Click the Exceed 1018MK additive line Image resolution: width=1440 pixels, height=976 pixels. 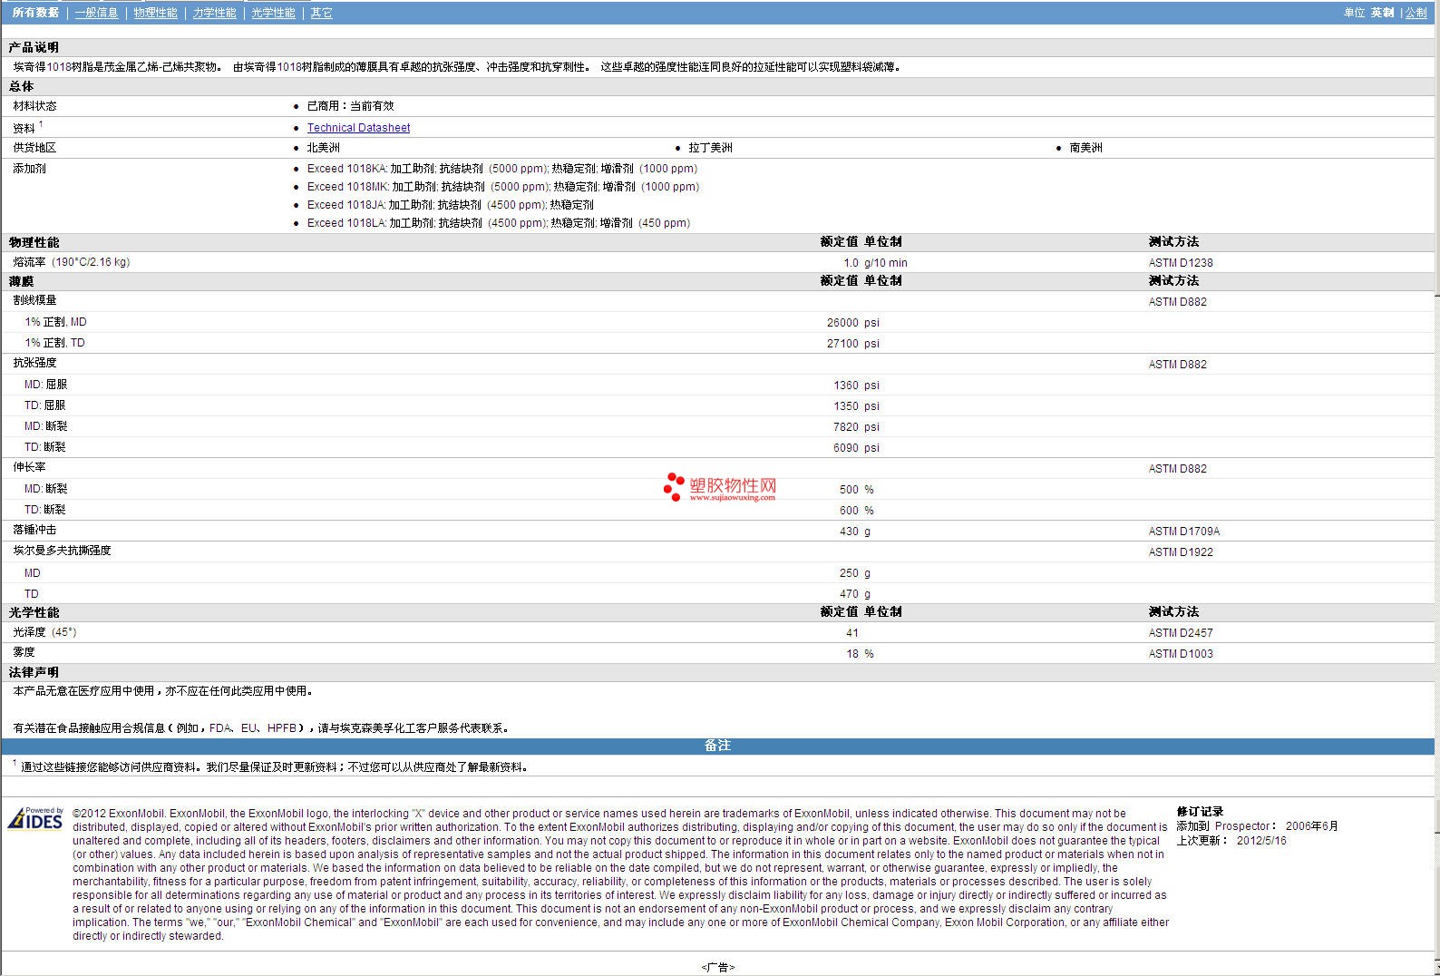point(503,187)
